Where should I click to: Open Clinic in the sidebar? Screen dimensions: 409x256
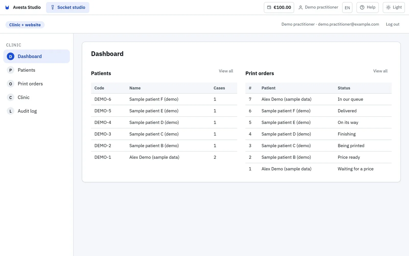coord(37,97)
